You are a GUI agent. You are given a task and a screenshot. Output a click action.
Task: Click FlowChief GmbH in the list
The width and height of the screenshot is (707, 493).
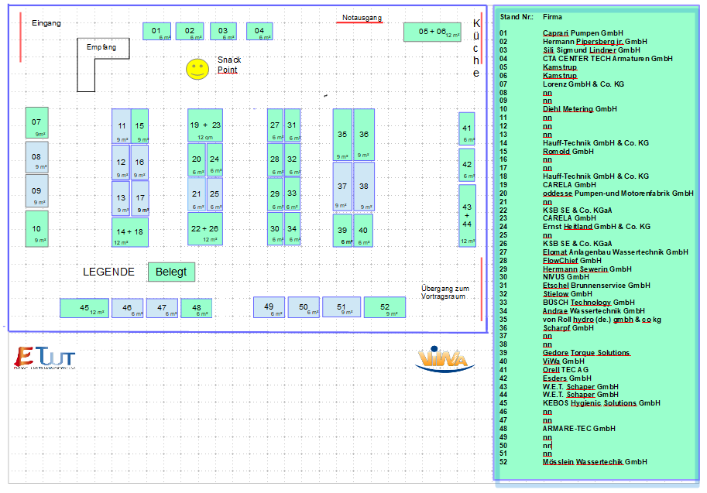click(x=572, y=261)
